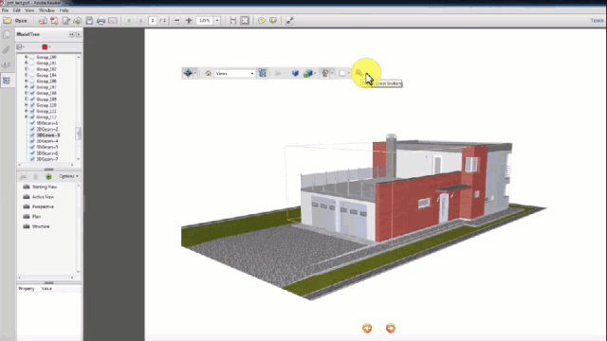Click the default view home icon

(208, 73)
